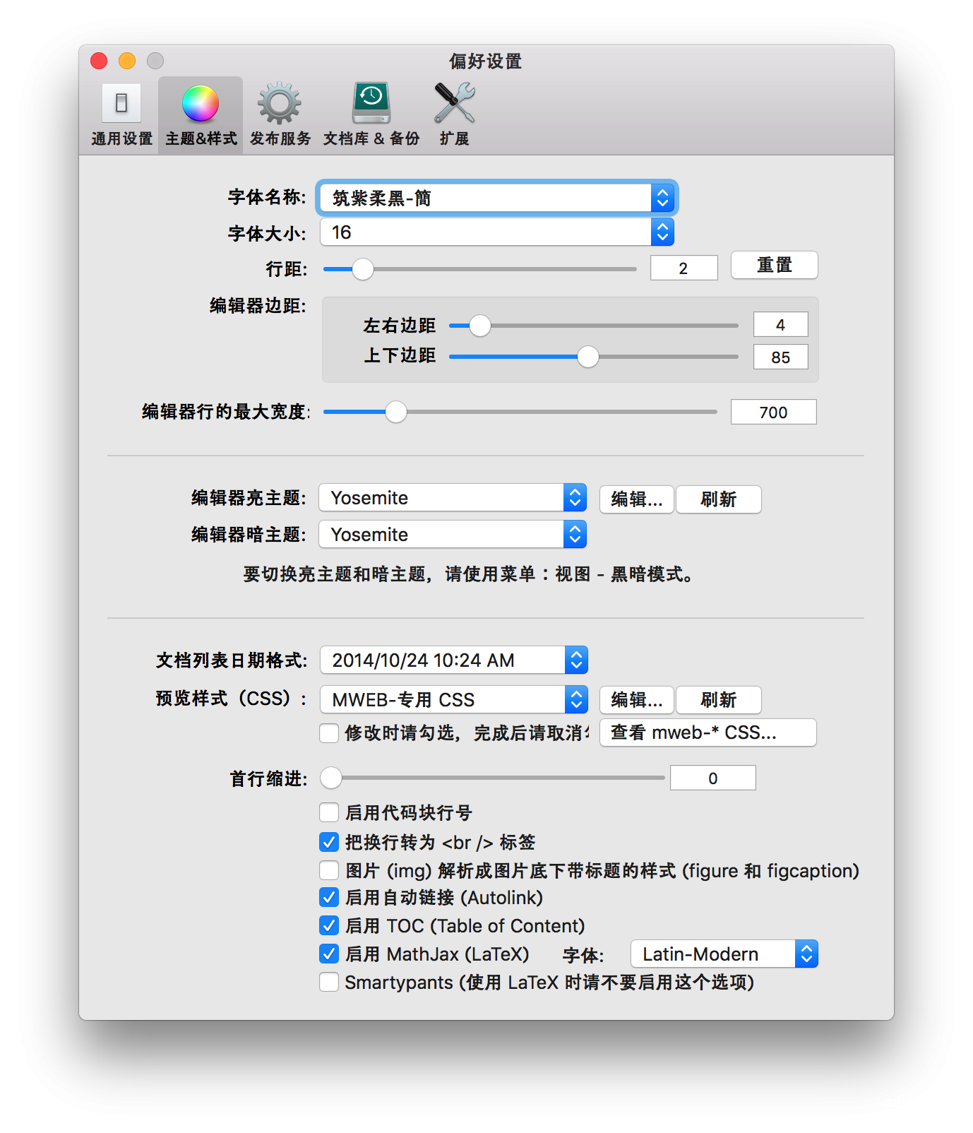Click the 上下边距 slider knob
973x1133 pixels.
click(588, 357)
